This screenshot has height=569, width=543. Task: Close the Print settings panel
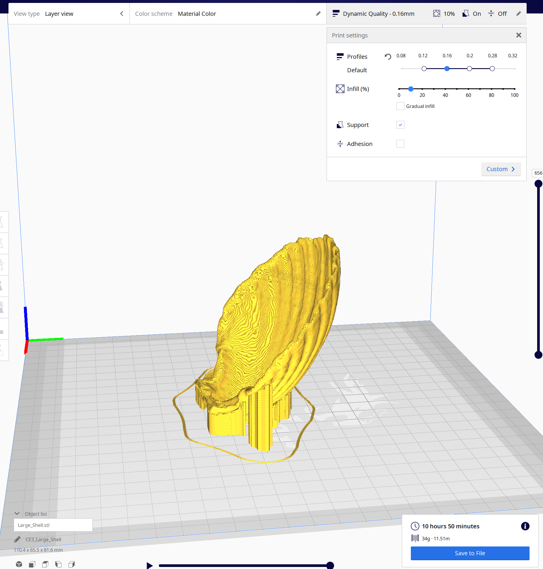pos(519,35)
